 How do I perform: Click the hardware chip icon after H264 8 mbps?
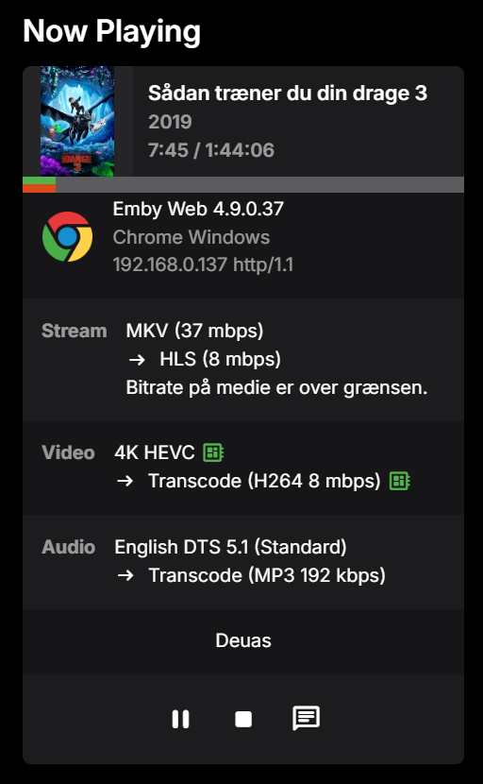tap(400, 481)
